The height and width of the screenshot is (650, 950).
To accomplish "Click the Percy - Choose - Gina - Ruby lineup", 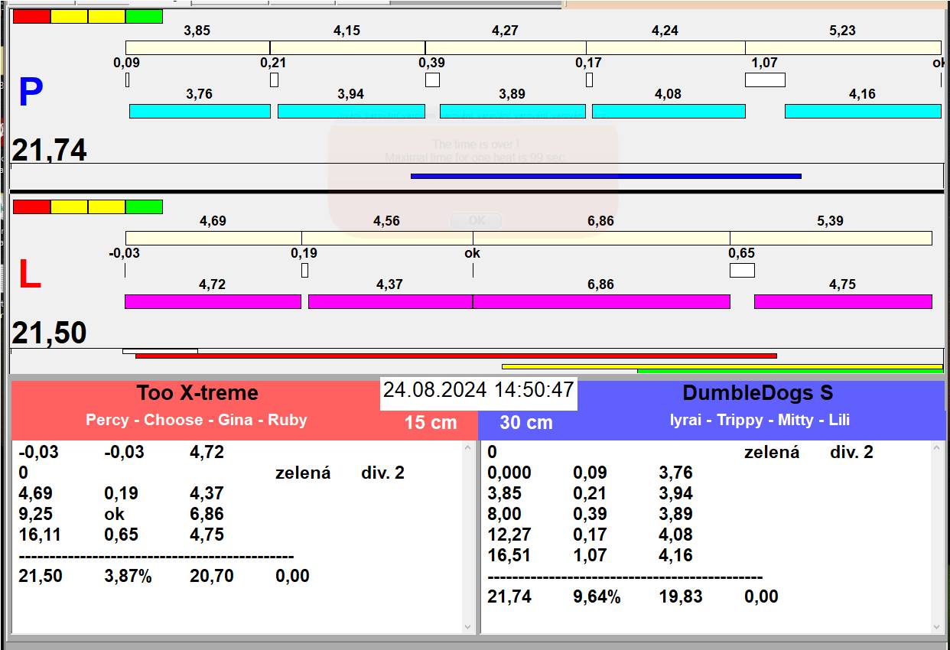I will [197, 420].
